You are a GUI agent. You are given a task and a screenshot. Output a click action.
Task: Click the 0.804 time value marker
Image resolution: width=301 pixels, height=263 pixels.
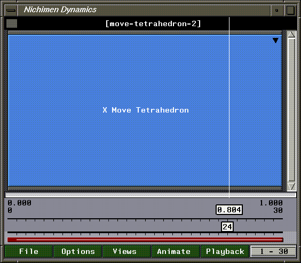point(229,210)
